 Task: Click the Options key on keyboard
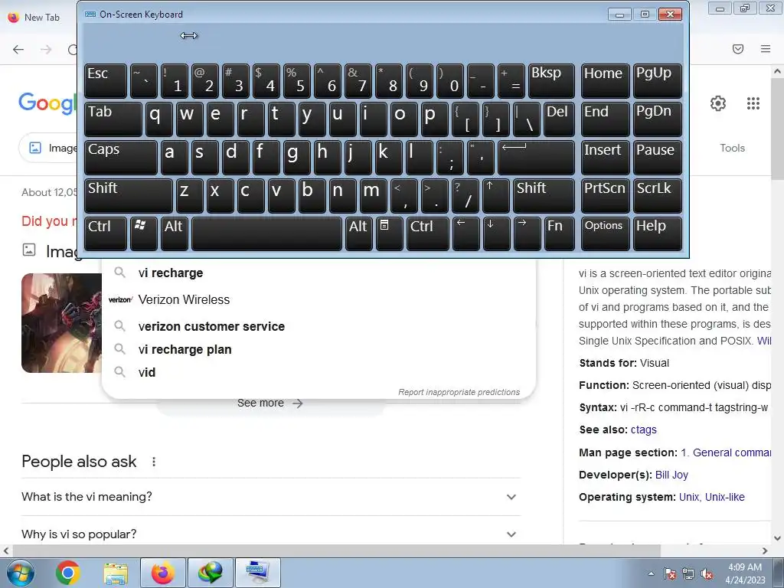pos(606,234)
